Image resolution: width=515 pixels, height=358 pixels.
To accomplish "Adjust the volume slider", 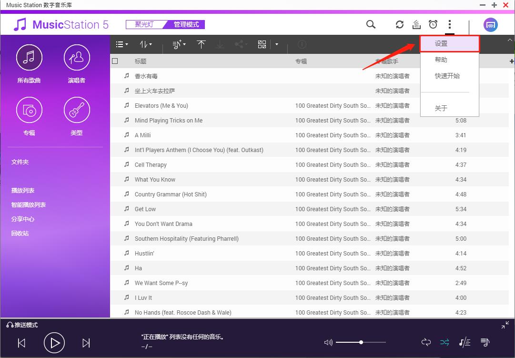I will [x=361, y=342].
